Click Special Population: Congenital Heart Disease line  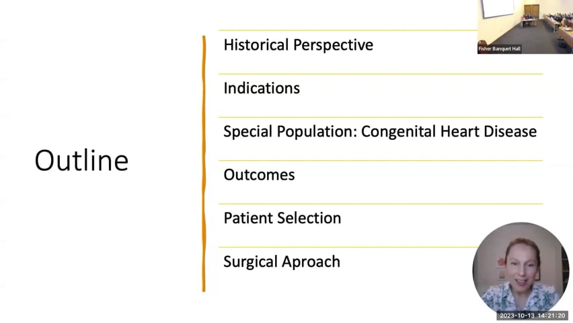[380, 132]
